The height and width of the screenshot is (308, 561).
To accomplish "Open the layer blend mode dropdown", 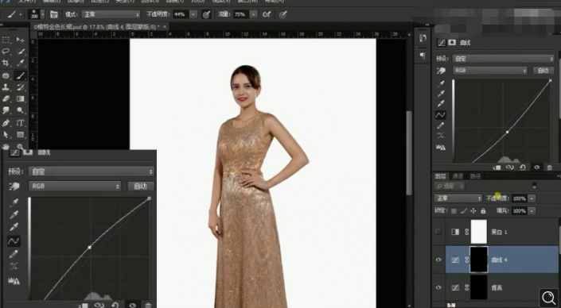I will click(458, 198).
